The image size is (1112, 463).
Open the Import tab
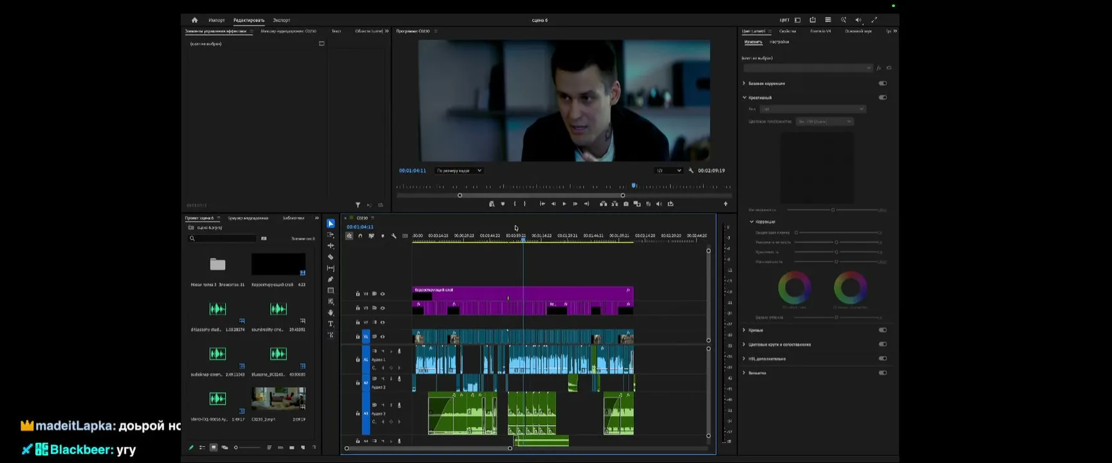pyautogui.click(x=216, y=20)
